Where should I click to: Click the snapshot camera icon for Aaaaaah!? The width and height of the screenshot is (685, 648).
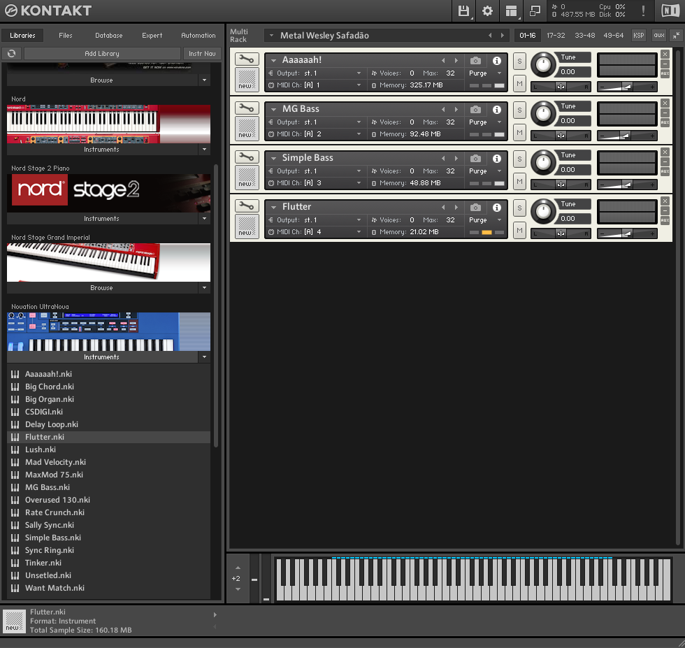[x=475, y=61]
